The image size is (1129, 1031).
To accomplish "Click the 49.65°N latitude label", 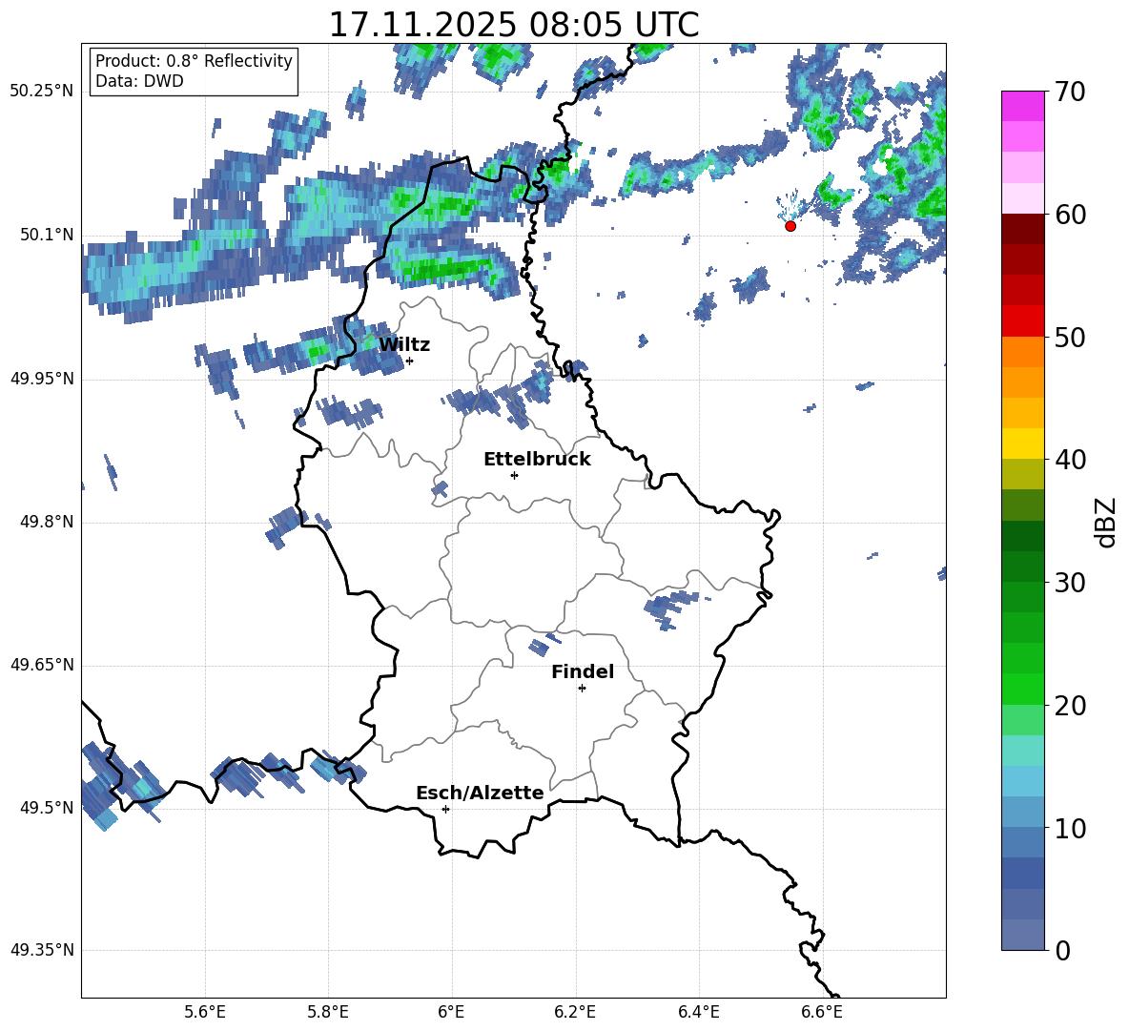I will [42, 666].
